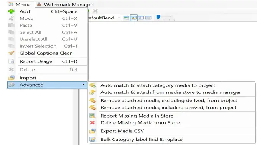This screenshot has width=257, height=145.
Task: Click the red X Delete Missing Media icon
Action: (x=92, y=122)
